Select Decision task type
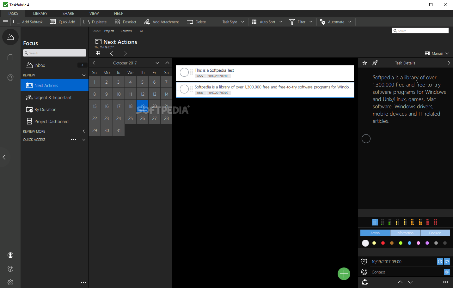Image resolution: width=453 pixels, height=288 pixels. coord(435,233)
